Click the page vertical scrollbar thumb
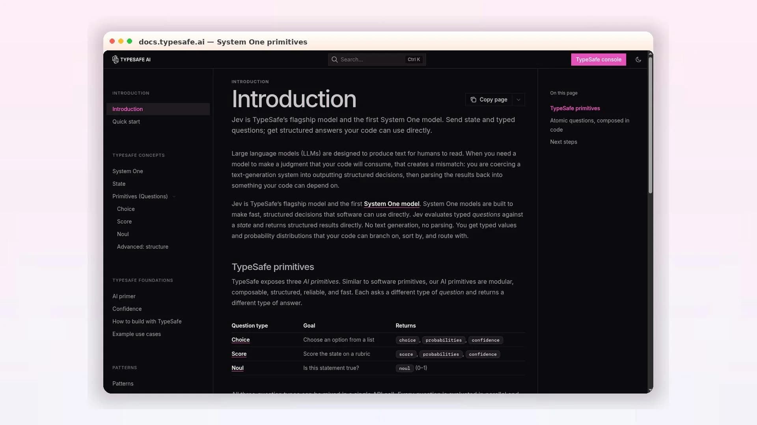757x425 pixels. [650, 125]
